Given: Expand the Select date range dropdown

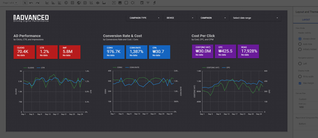Looking at the screenshot, I should (x=255, y=18).
